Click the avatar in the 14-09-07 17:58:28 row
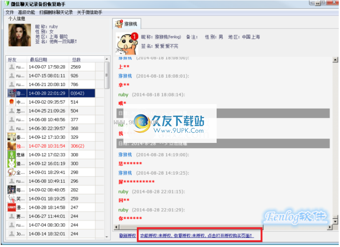 coord(12,67)
